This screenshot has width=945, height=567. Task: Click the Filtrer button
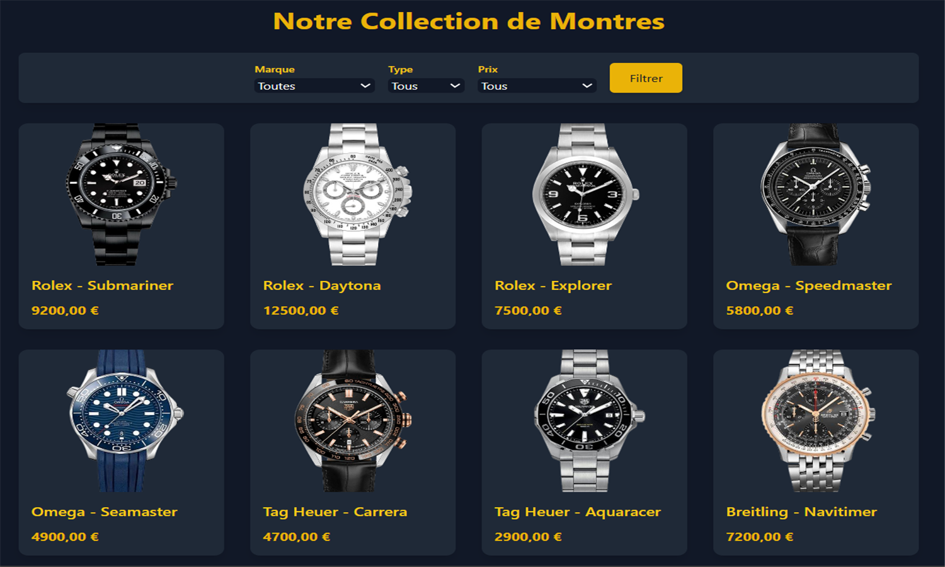coord(646,78)
